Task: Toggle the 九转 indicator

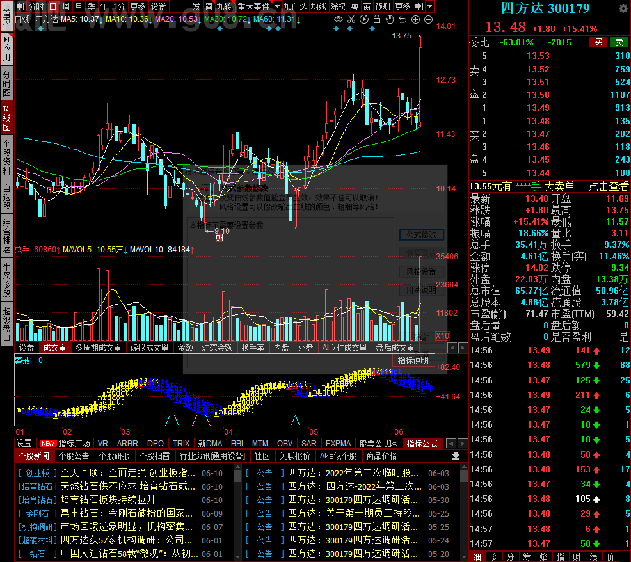Action: coord(224,6)
